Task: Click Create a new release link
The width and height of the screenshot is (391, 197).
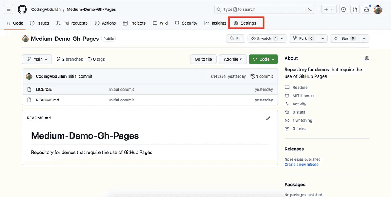Action: (x=301, y=165)
